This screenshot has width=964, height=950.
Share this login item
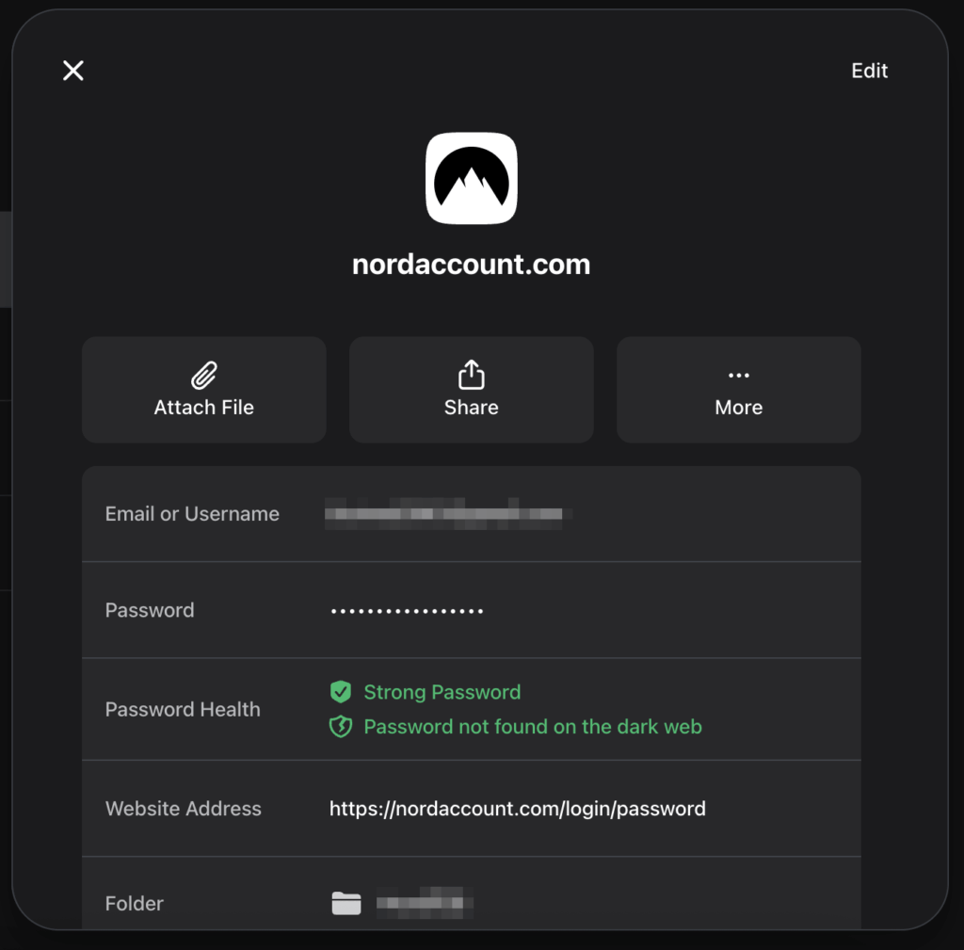click(472, 390)
